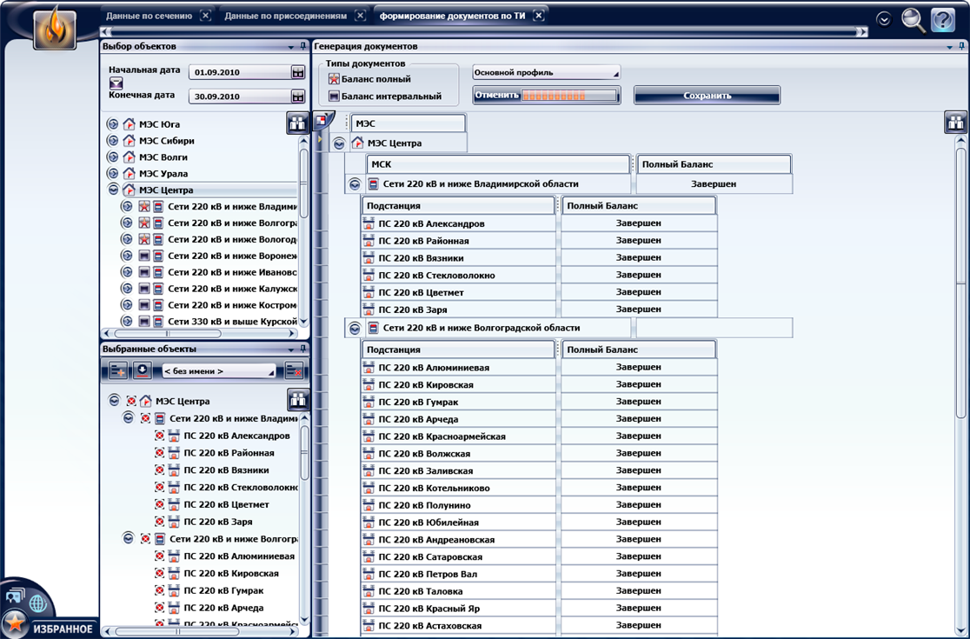Image resolution: width=970 pixels, height=639 pixels.
Task: Expand the МЭС Юга tree node
Action: (112, 124)
